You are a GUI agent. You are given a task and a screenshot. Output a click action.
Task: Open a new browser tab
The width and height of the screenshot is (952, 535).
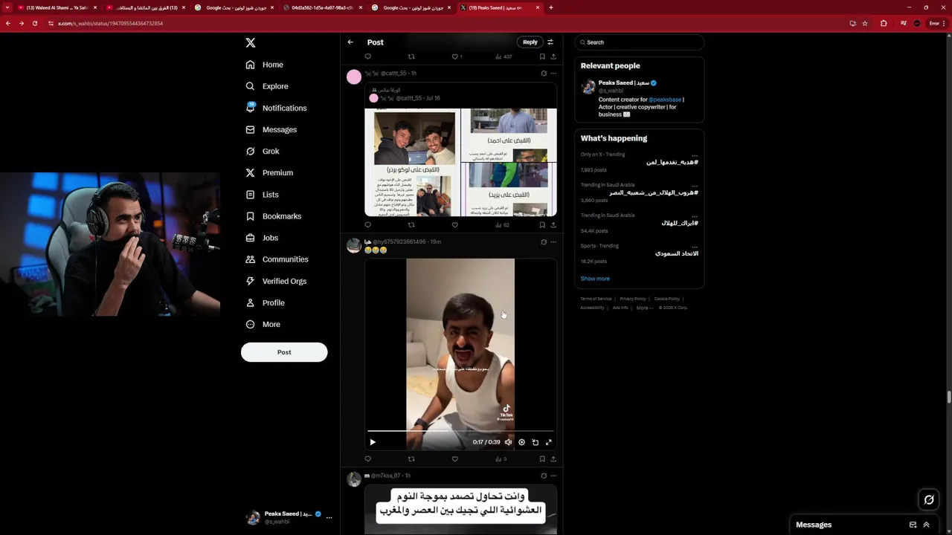[550, 7]
